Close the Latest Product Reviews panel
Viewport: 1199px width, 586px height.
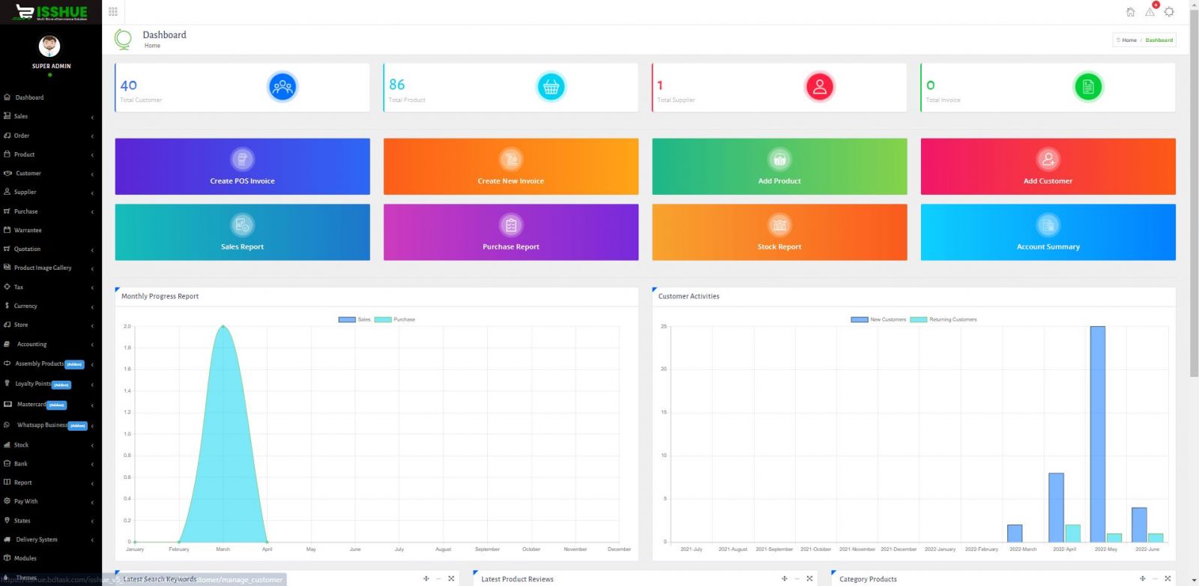pyautogui.click(x=809, y=579)
